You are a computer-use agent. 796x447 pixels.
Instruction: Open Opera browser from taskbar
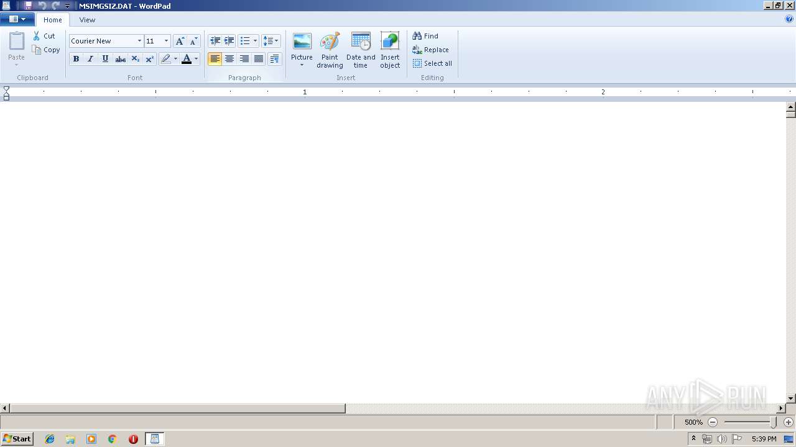(x=133, y=439)
